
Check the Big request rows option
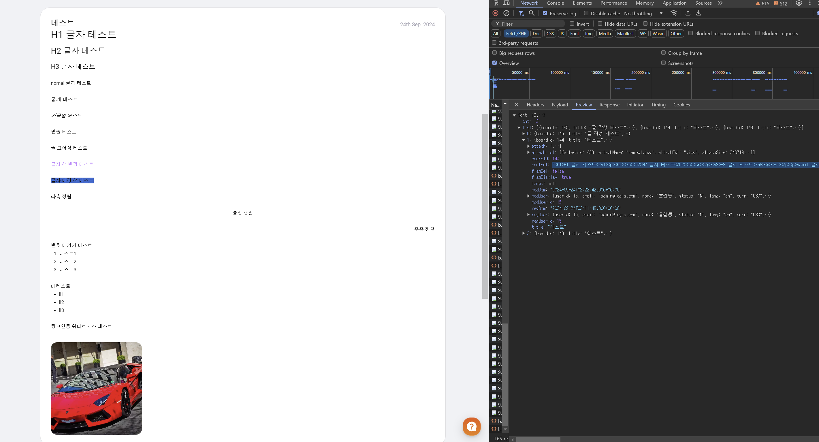[x=494, y=53]
